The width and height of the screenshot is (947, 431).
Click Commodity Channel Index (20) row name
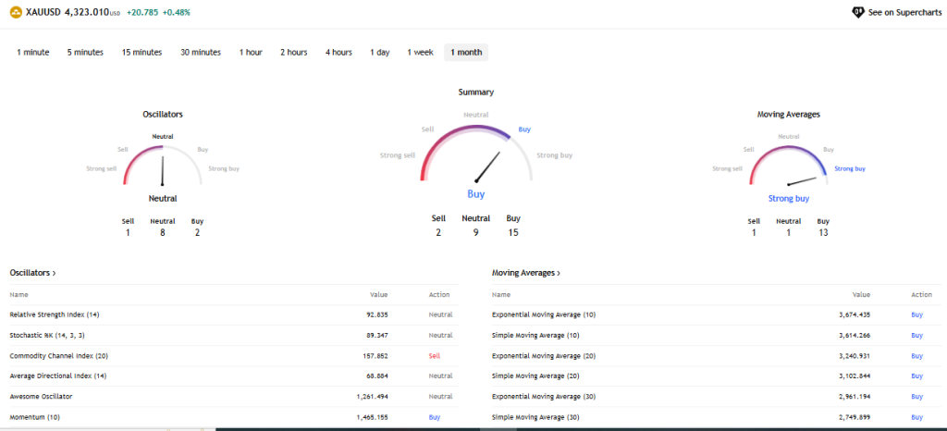(x=58, y=355)
